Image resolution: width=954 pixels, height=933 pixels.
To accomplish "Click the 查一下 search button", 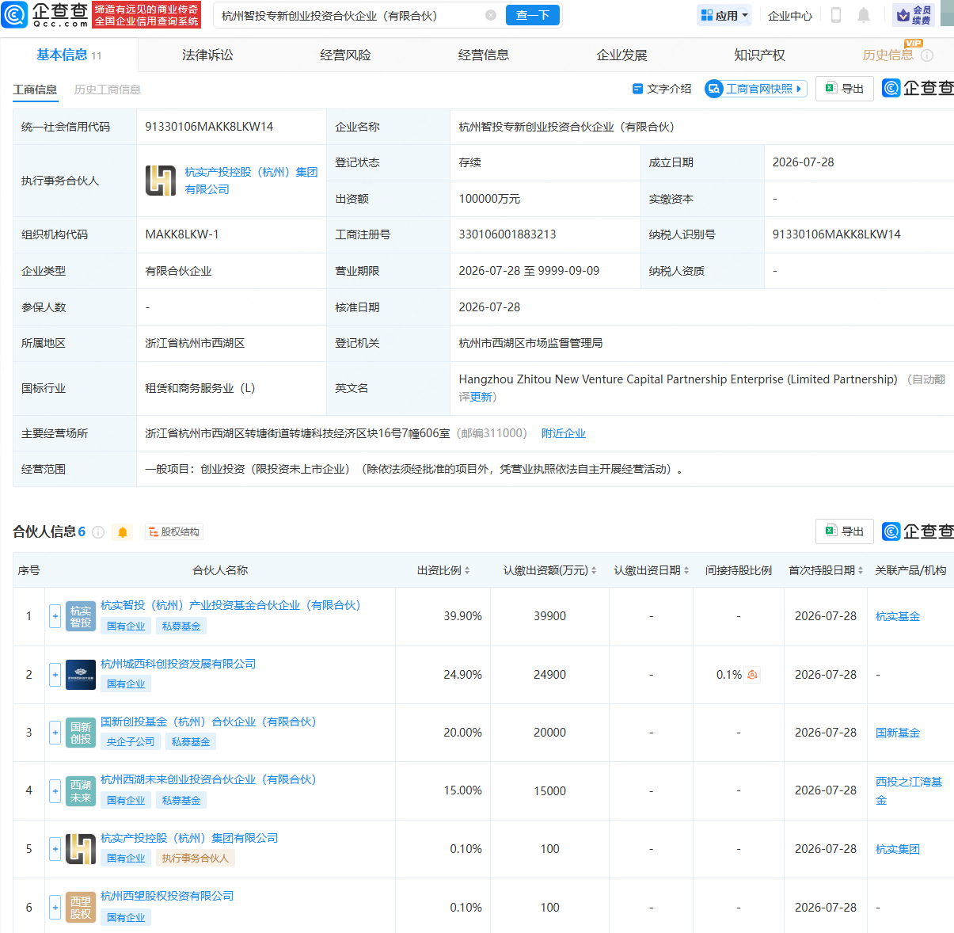I will pos(533,15).
